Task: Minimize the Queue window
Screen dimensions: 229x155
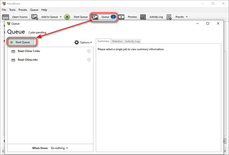Action: tap(197, 24)
